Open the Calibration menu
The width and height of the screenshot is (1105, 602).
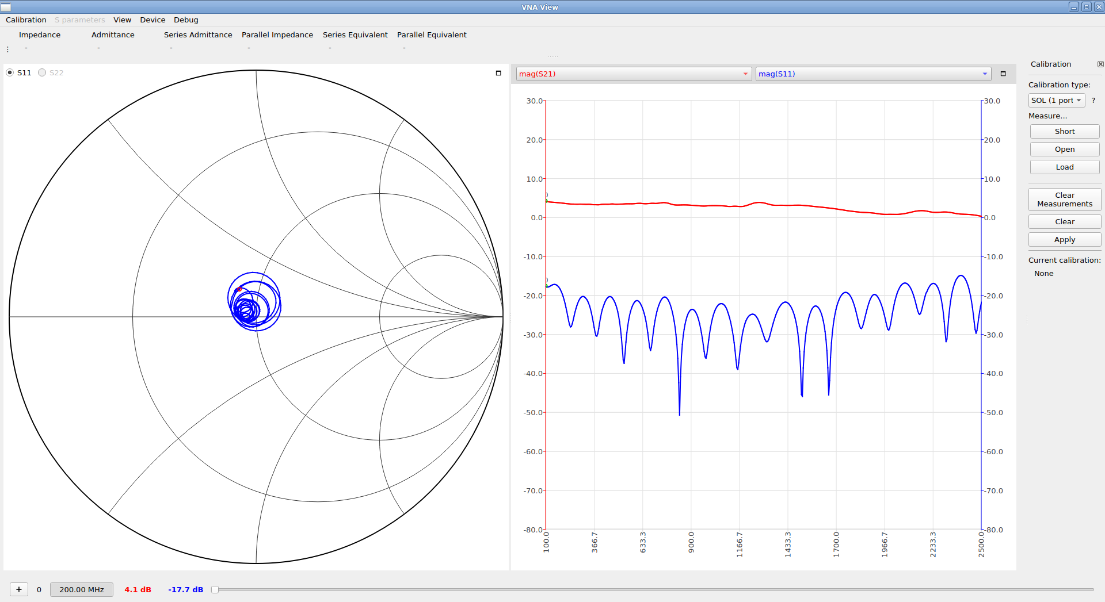click(26, 20)
